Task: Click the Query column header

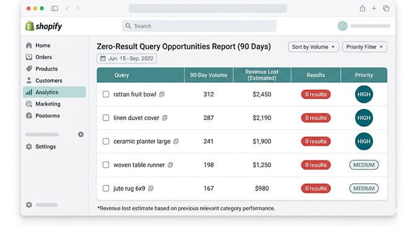Action: point(141,75)
